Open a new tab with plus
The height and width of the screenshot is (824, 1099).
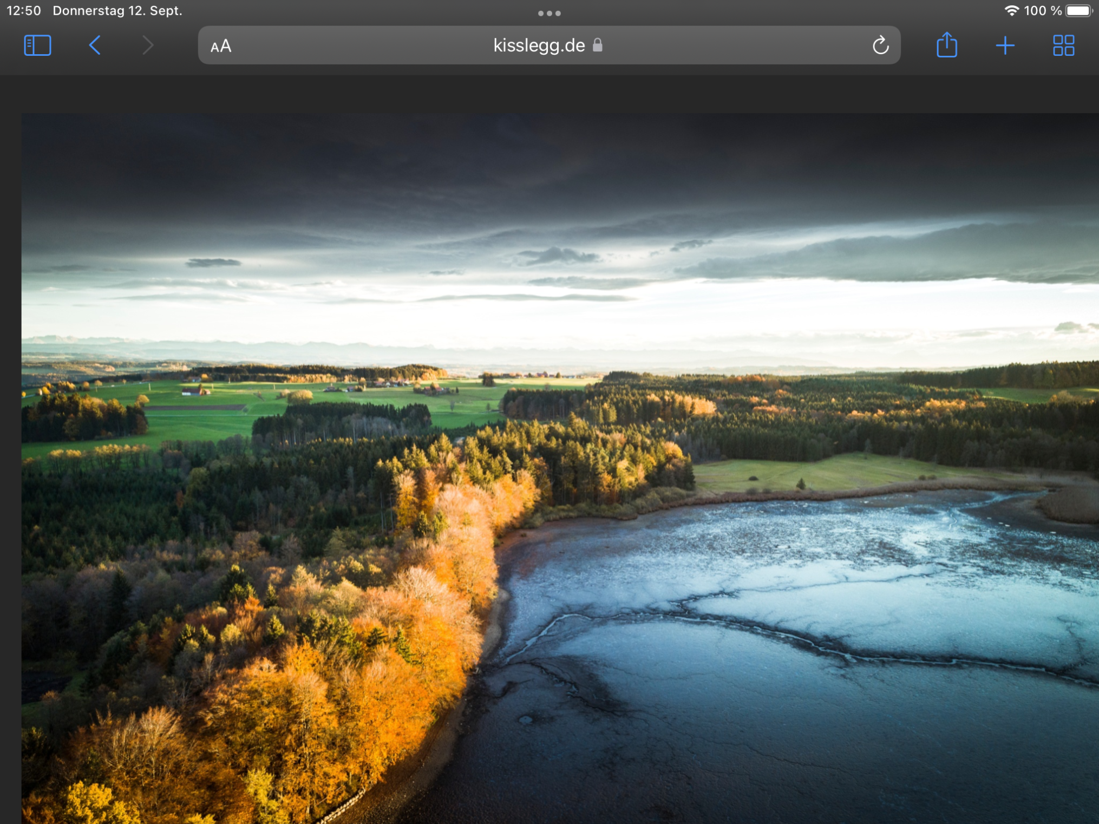1005,45
